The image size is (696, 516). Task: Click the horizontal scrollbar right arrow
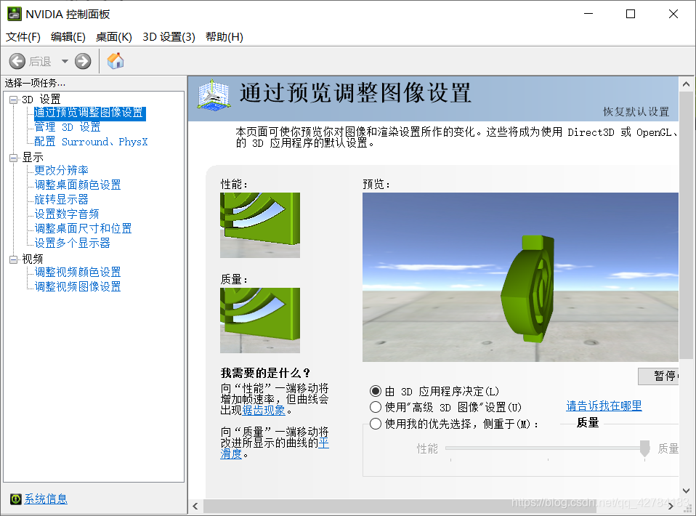671,507
